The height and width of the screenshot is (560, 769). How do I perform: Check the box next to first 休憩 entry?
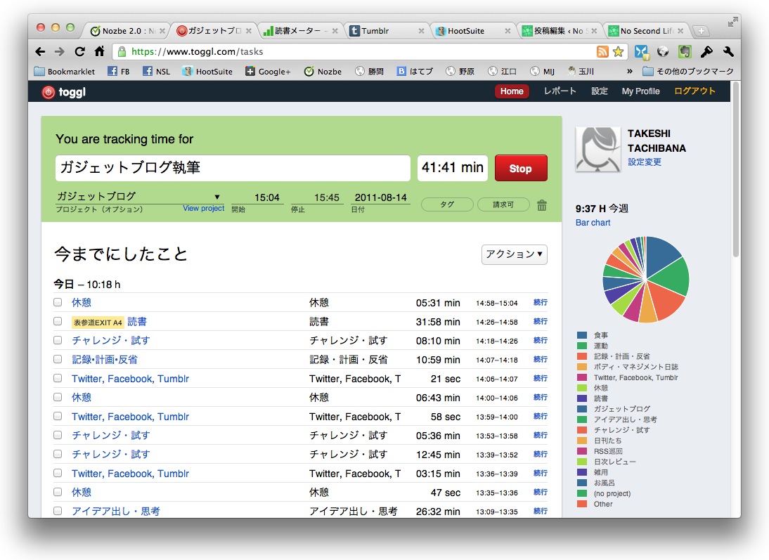click(x=58, y=302)
